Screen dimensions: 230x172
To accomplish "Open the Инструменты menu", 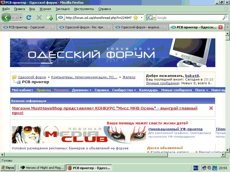I will [x=84, y=9].
